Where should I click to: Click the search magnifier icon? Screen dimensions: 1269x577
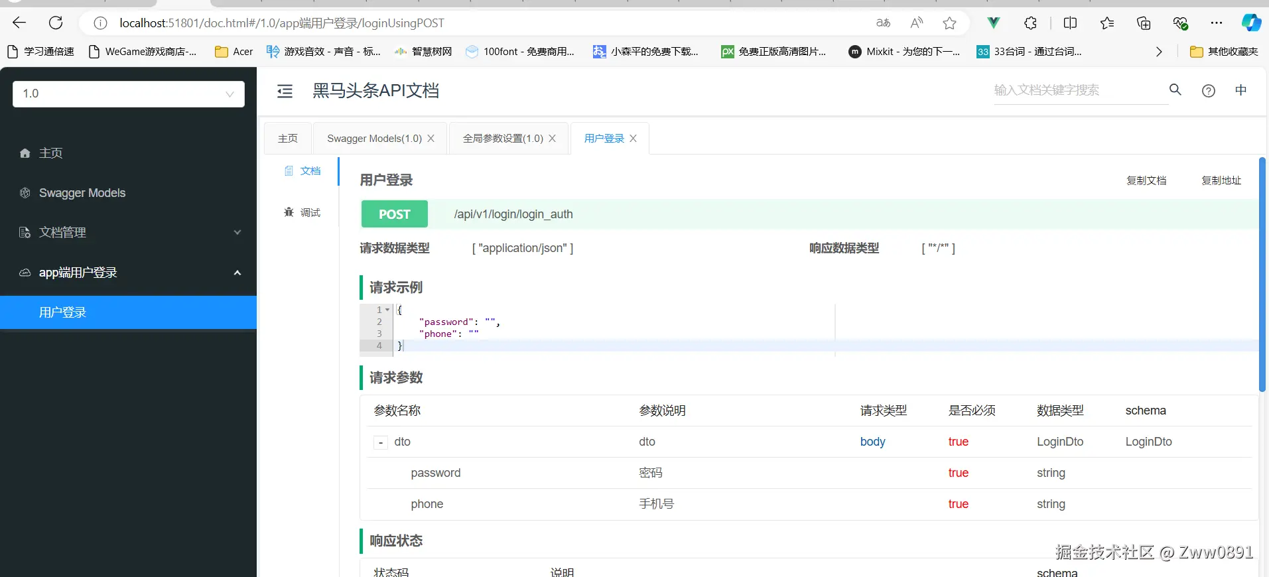1175,90
